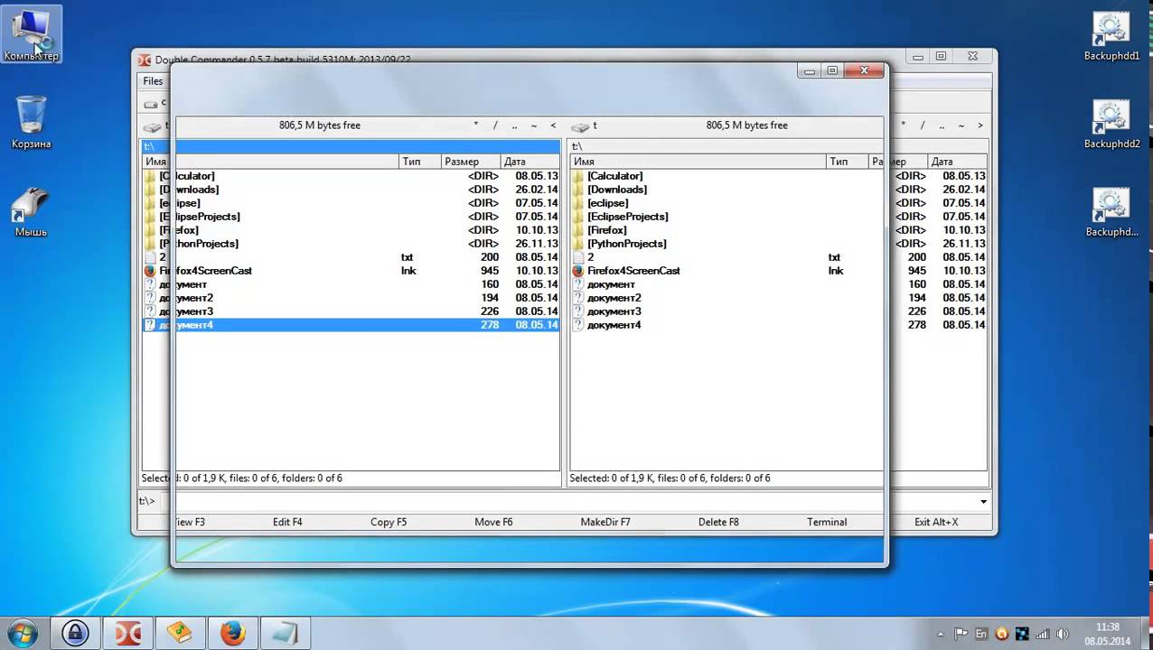Select документ4 in the right panel
The height and width of the screenshot is (650, 1153).
click(x=614, y=325)
